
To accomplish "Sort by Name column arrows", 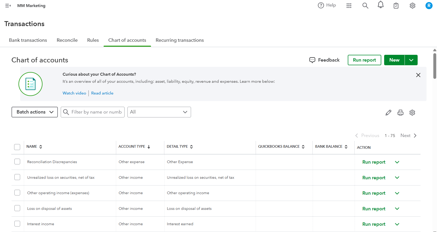I will [41, 147].
